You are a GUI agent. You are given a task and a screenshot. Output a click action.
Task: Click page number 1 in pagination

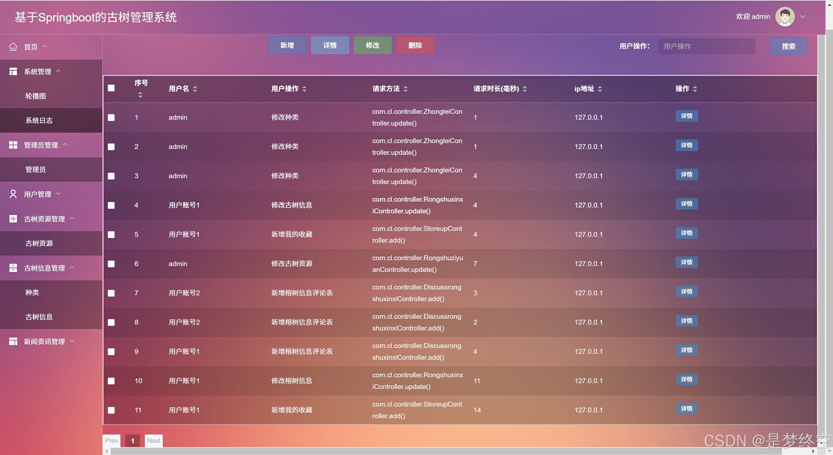point(132,441)
